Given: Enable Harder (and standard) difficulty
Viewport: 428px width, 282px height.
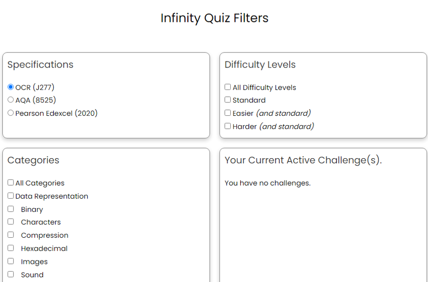Looking at the screenshot, I should click(x=227, y=126).
